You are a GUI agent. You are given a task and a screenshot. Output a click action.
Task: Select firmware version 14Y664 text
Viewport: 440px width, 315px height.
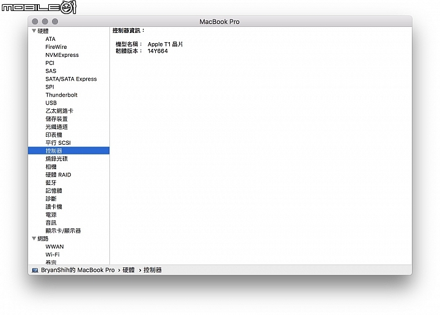[x=158, y=51]
